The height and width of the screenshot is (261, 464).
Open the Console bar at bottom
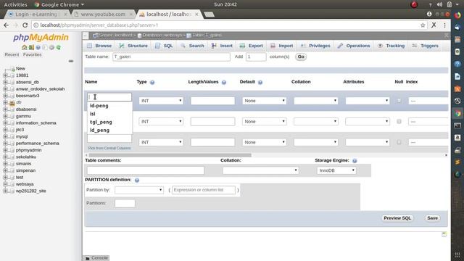tap(96, 258)
